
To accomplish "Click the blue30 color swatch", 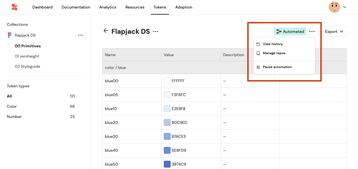I will [x=167, y=136].
